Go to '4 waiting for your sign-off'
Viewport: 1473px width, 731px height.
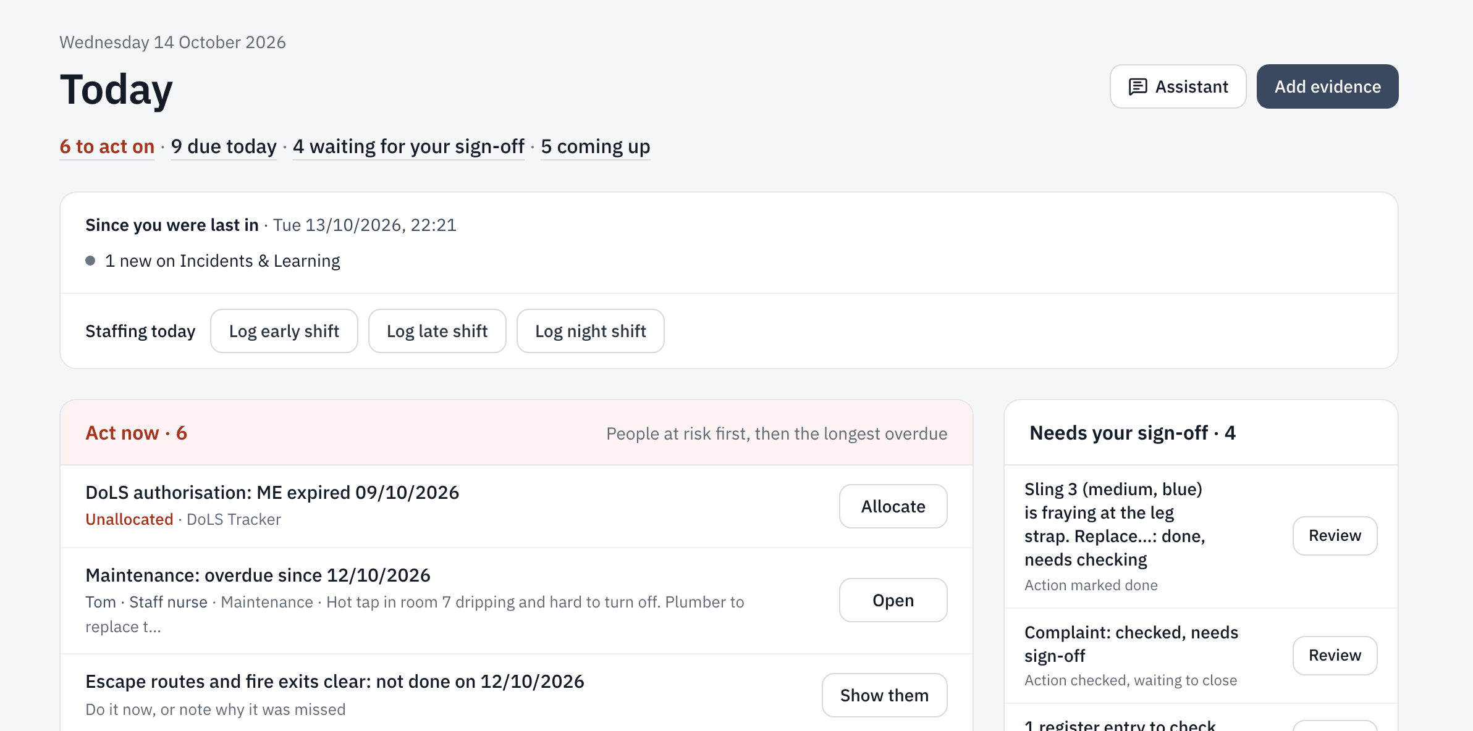tap(408, 146)
